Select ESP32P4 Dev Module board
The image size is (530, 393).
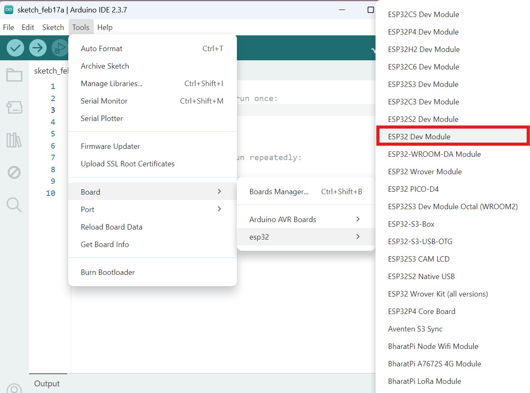453,32
